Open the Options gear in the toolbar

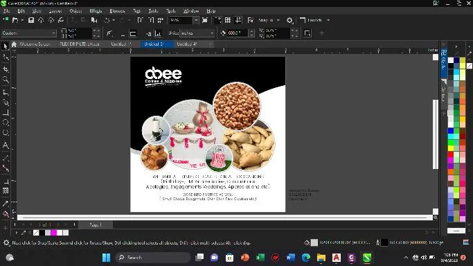coord(289,20)
